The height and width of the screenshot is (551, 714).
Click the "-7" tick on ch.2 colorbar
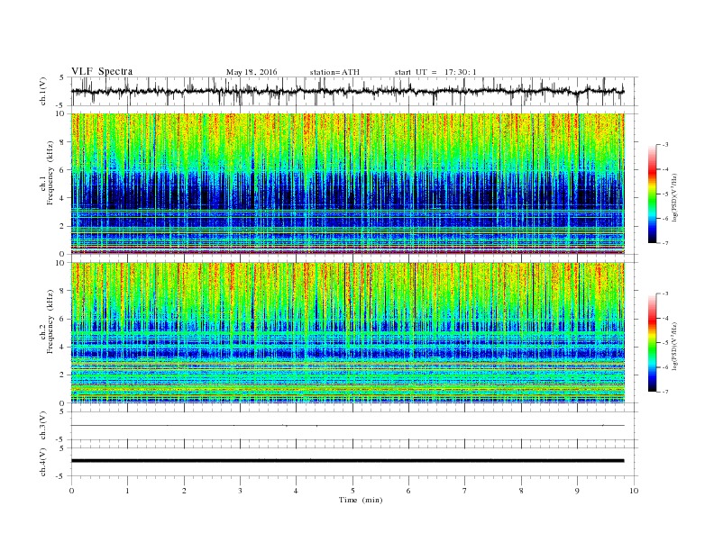click(x=664, y=392)
